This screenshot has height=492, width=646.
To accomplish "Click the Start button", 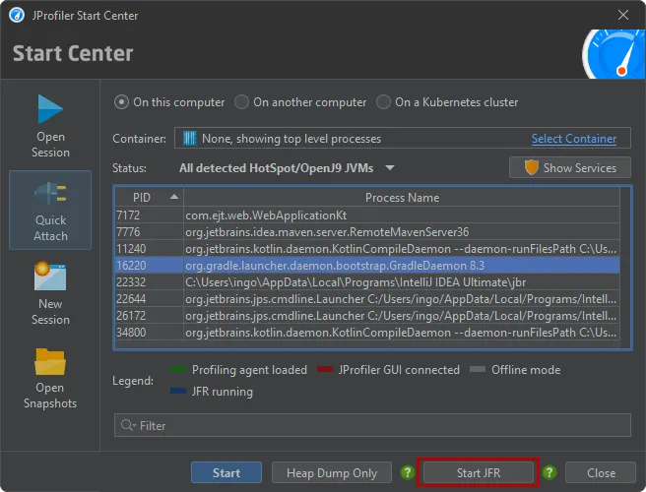I will 226,472.
